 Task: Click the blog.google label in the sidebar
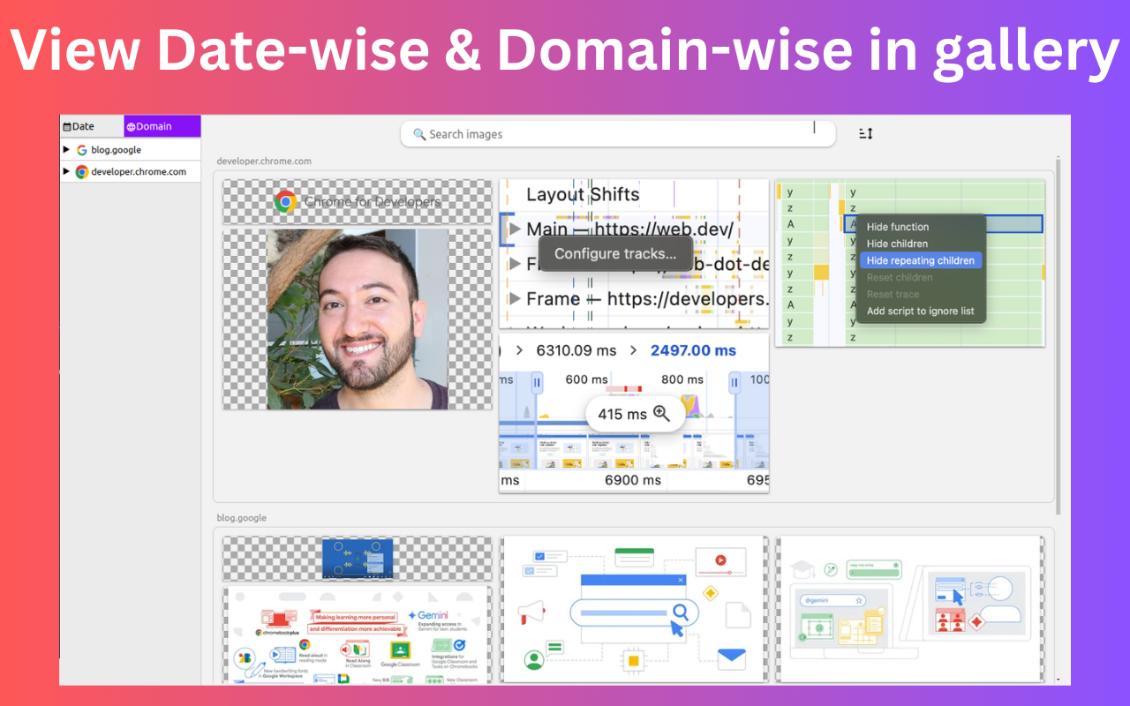coord(117,150)
